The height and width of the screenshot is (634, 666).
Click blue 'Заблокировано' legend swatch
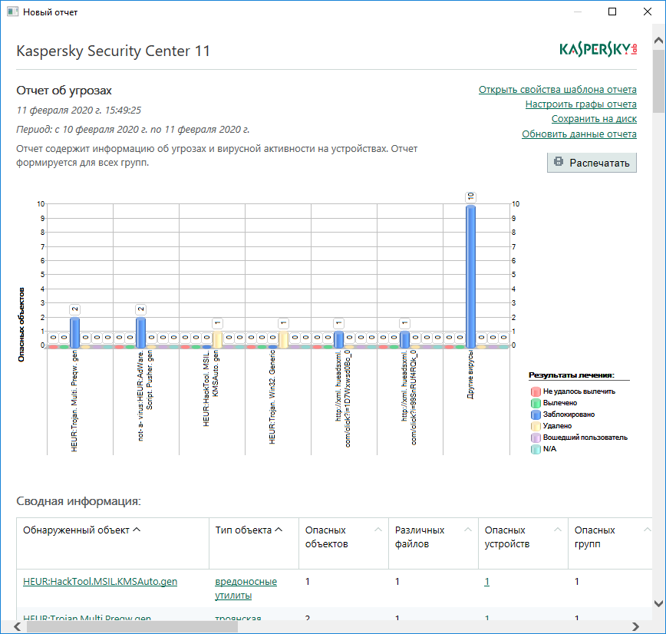coord(536,414)
